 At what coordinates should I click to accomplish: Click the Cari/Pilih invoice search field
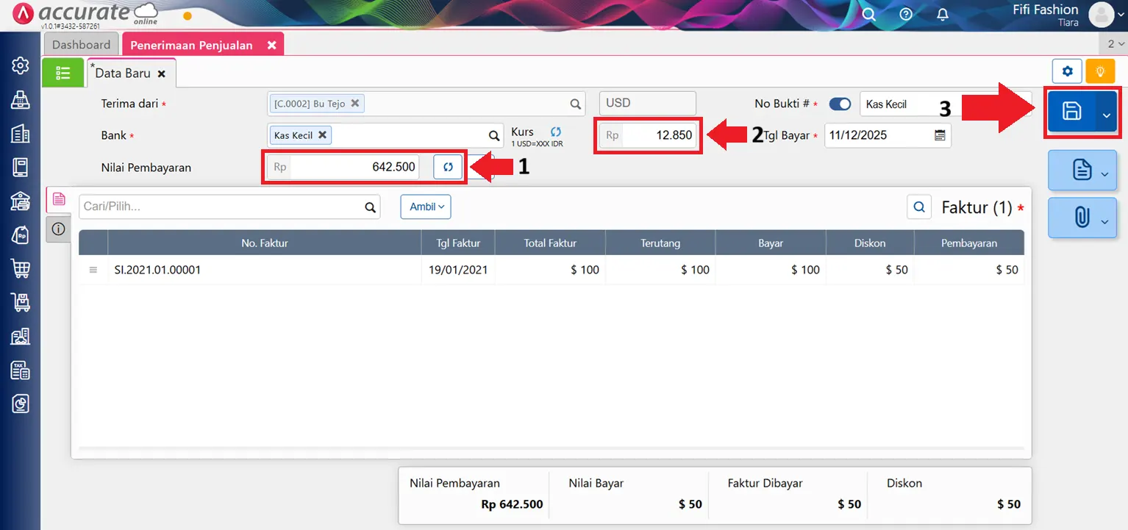(x=221, y=207)
